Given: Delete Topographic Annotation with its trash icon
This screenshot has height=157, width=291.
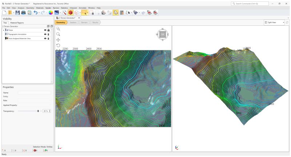Looking at the screenshot, I should tap(48, 34).
